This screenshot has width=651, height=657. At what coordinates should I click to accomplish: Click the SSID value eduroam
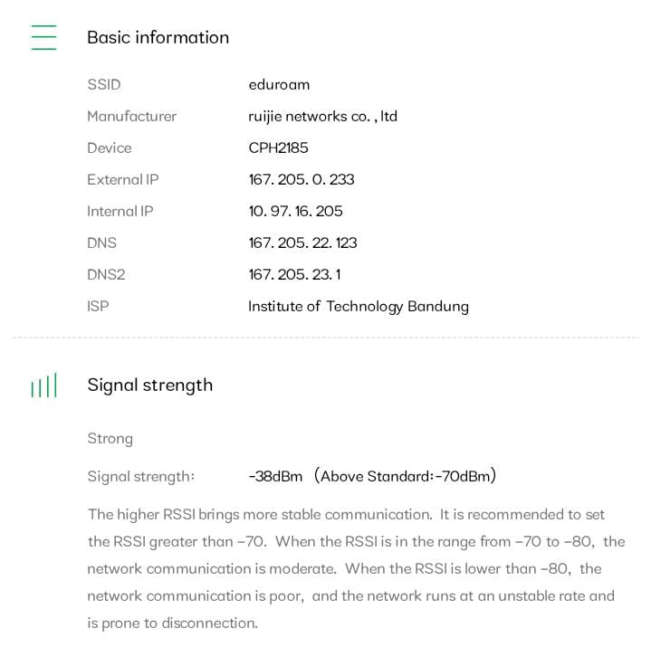279,84
